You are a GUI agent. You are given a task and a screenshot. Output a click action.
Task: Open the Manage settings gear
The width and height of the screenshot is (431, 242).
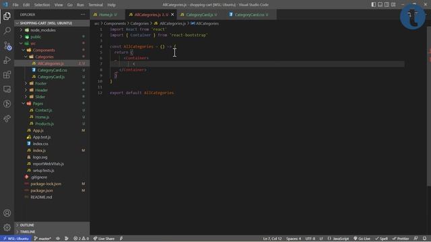tap(7, 227)
